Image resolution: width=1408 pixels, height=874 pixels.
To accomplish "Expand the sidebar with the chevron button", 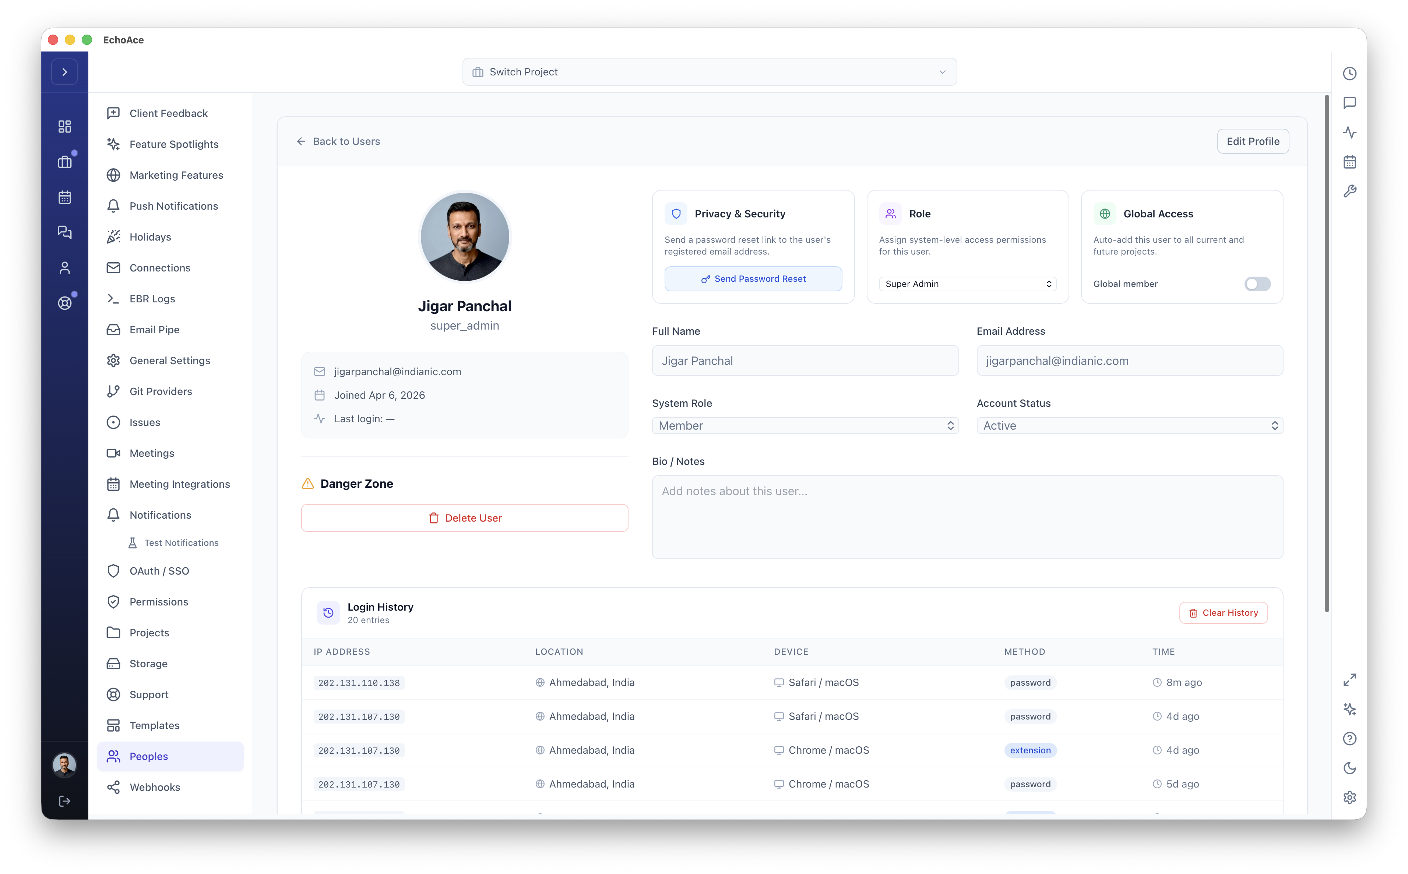I will click(x=64, y=72).
